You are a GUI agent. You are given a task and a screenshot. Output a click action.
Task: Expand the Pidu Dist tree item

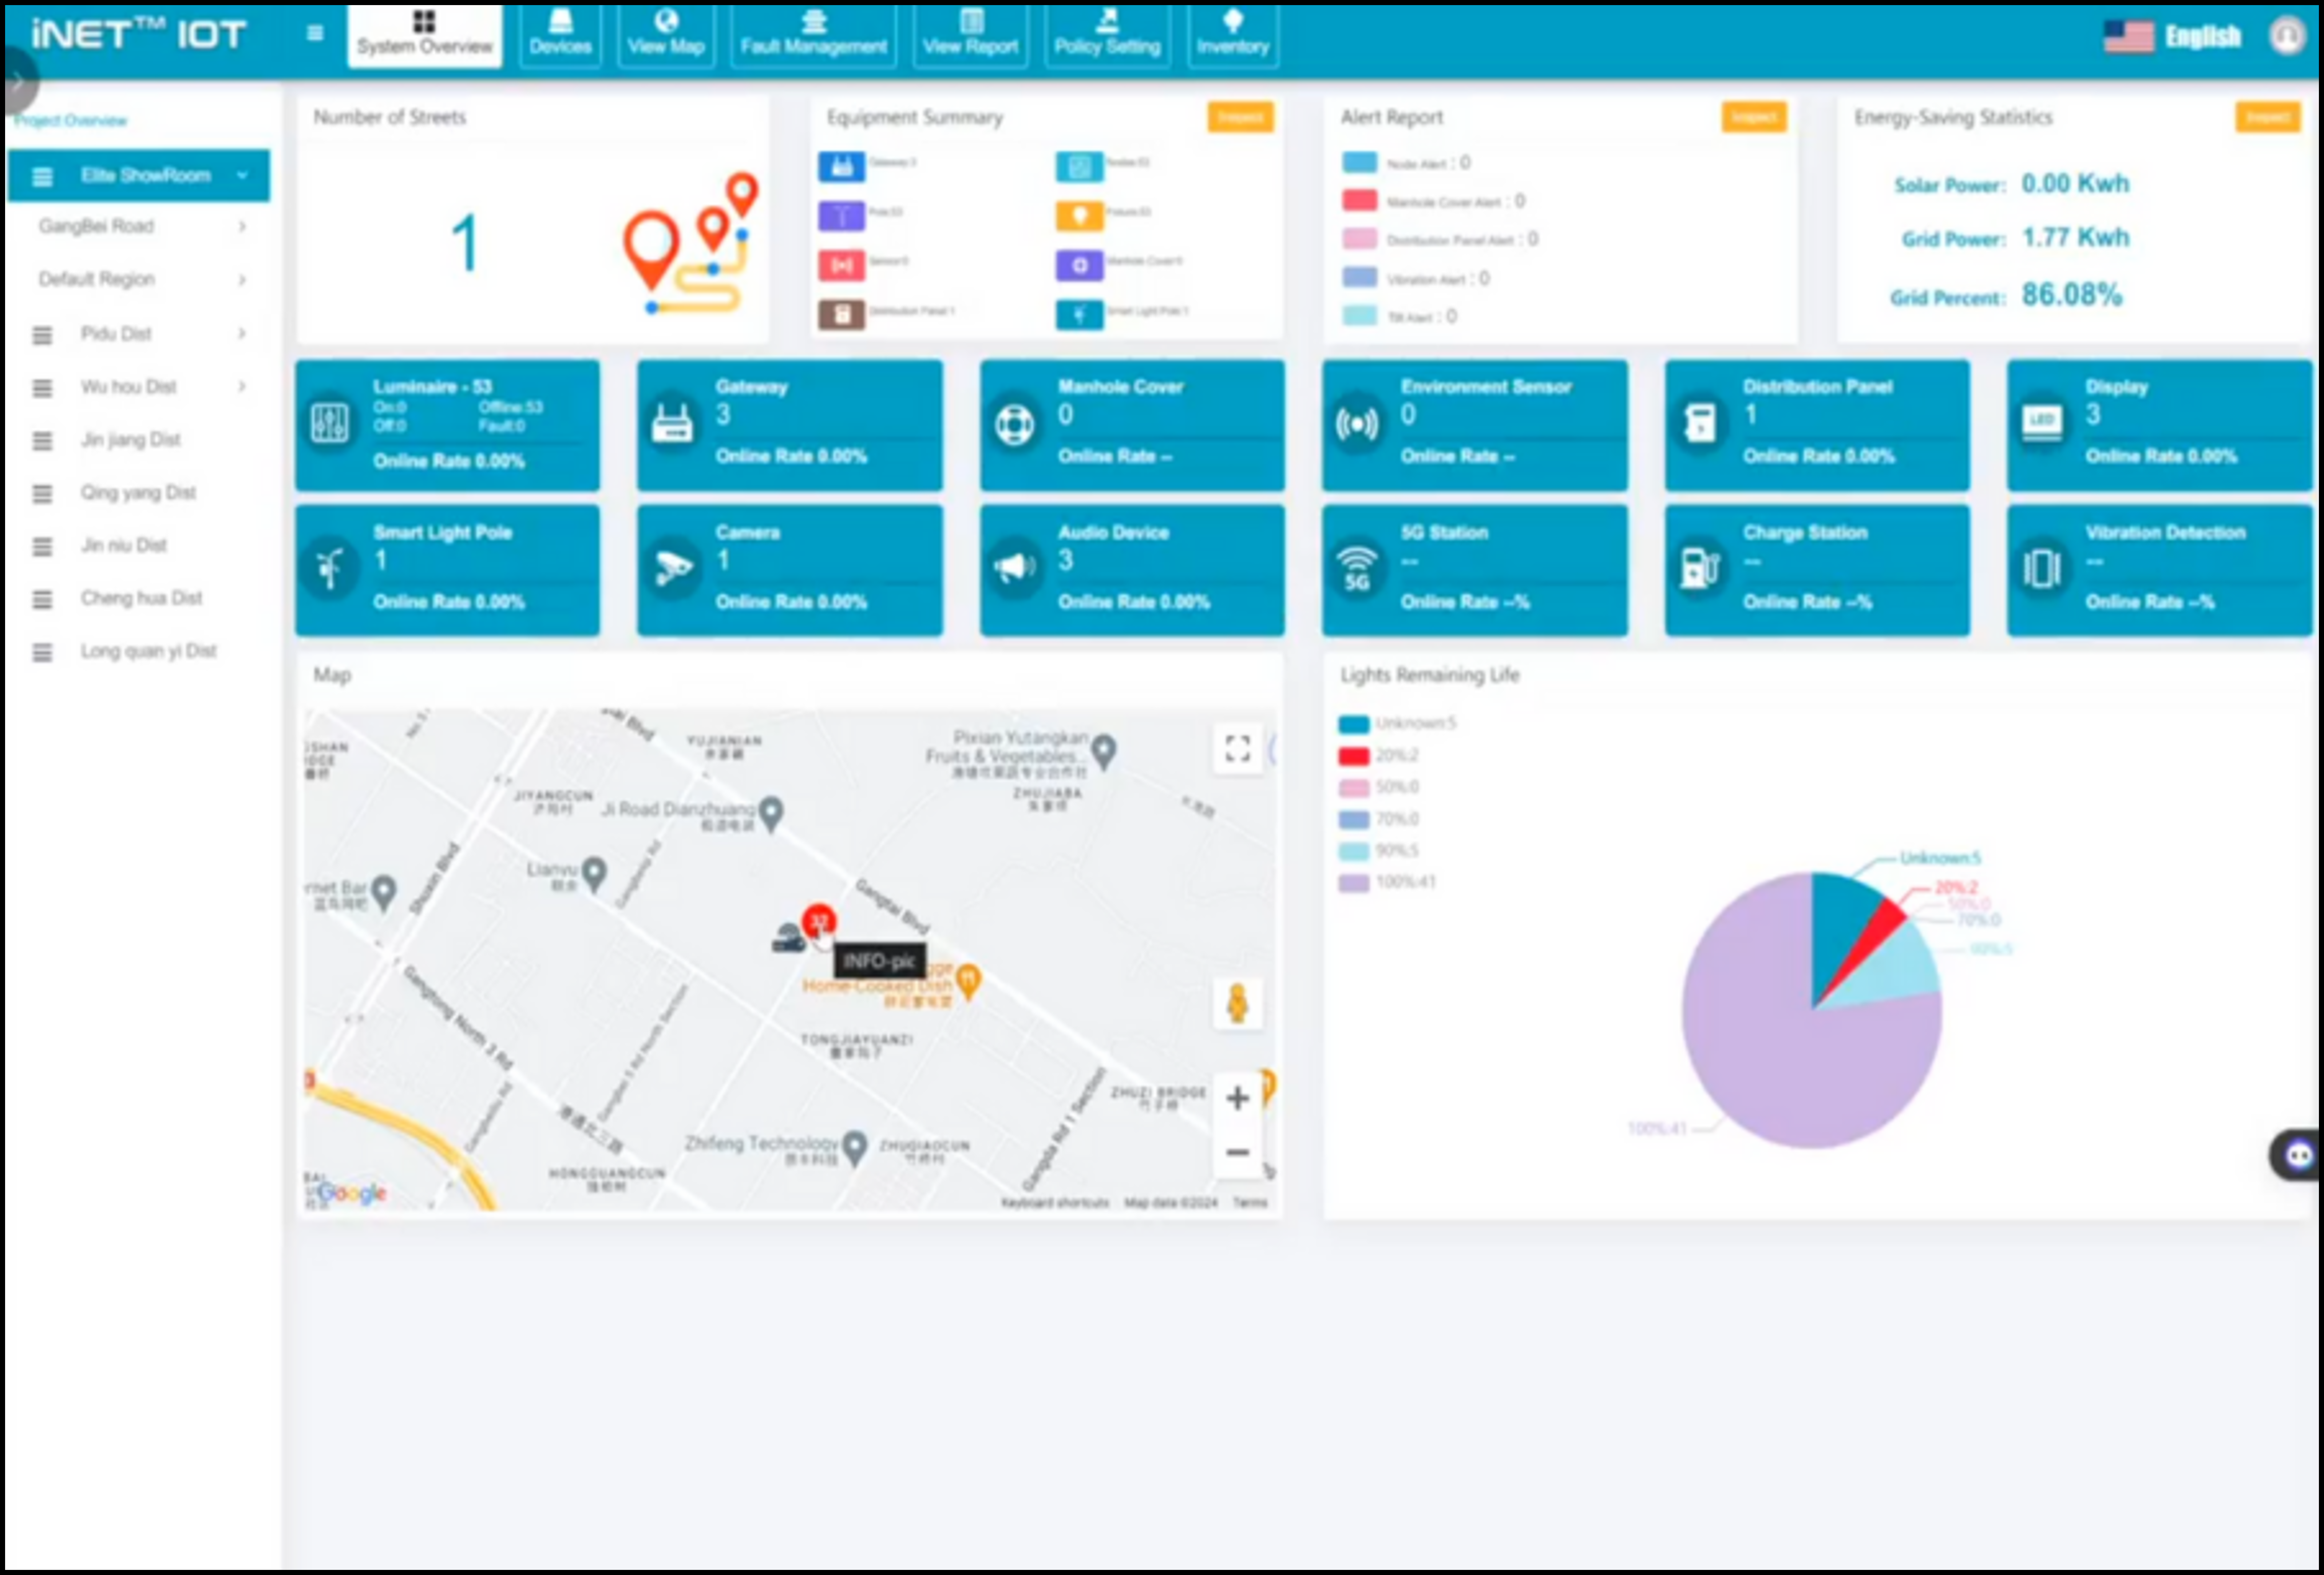click(242, 333)
